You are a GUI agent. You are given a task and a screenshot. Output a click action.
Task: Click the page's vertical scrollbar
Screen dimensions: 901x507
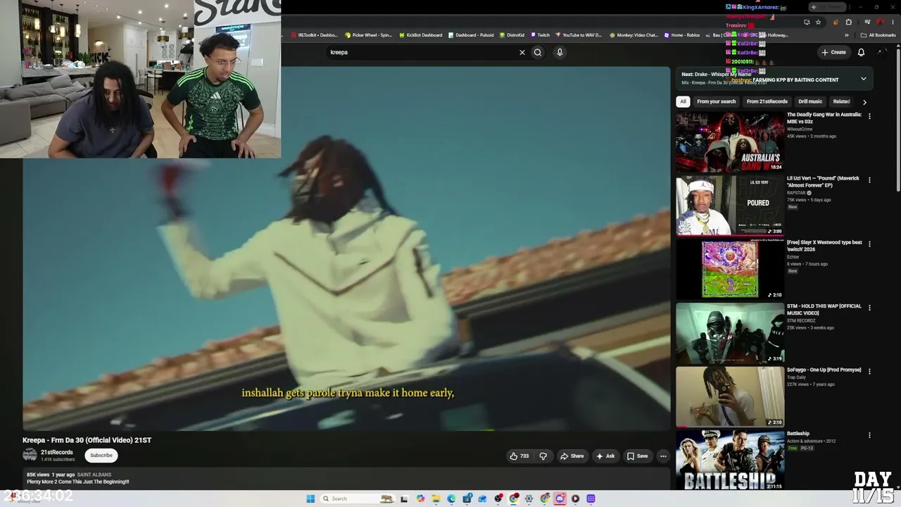point(897,120)
